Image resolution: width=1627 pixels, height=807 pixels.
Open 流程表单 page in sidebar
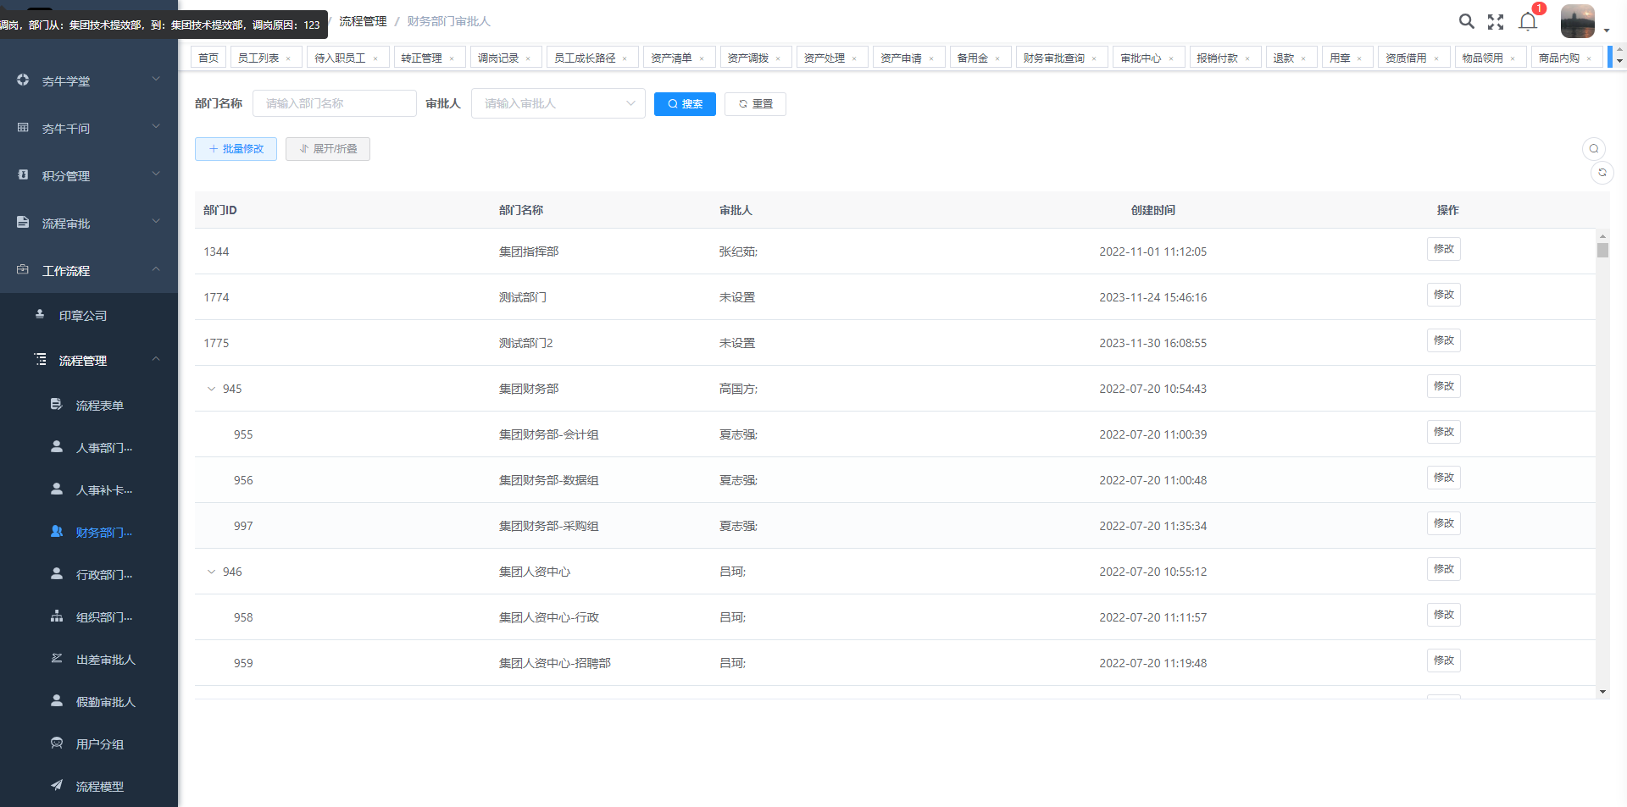tap(89, 405)
